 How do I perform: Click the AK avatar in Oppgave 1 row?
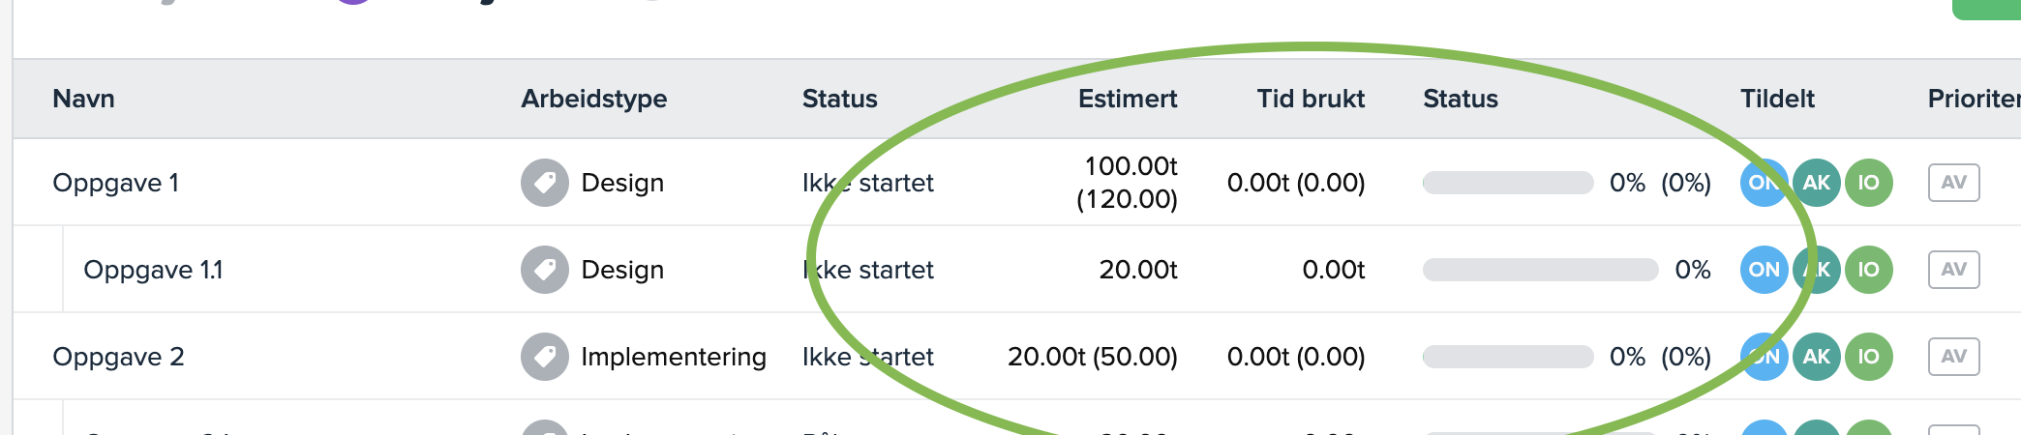pyautogui.click(x=1817, y=183)
